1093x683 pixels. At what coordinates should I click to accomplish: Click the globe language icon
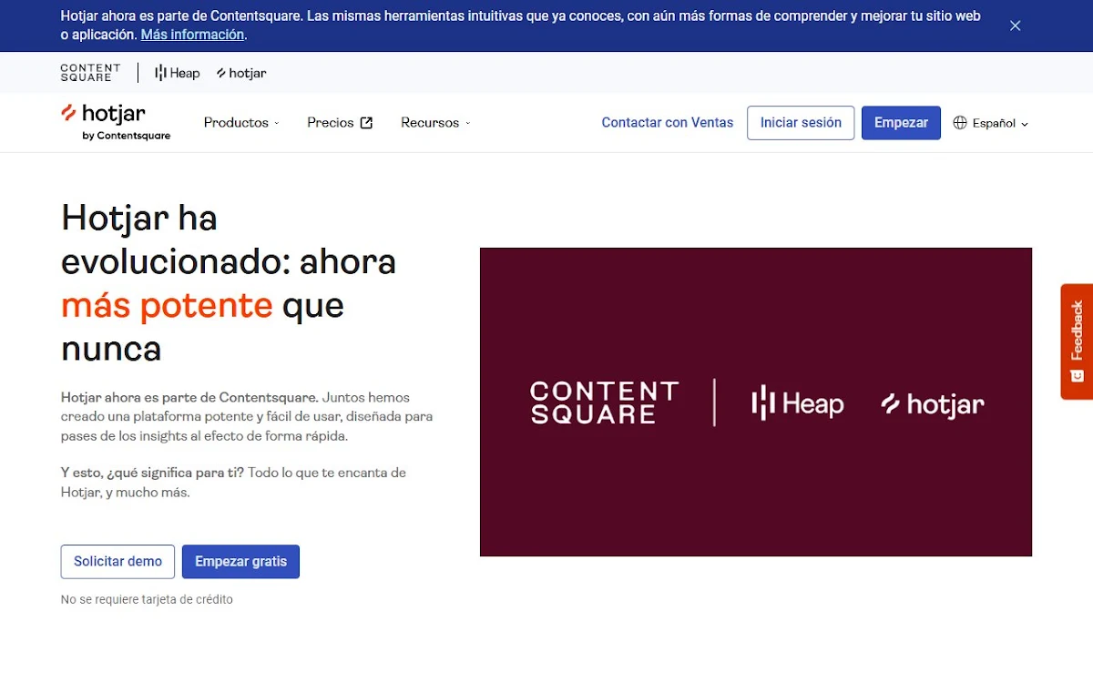pos(960,123)
